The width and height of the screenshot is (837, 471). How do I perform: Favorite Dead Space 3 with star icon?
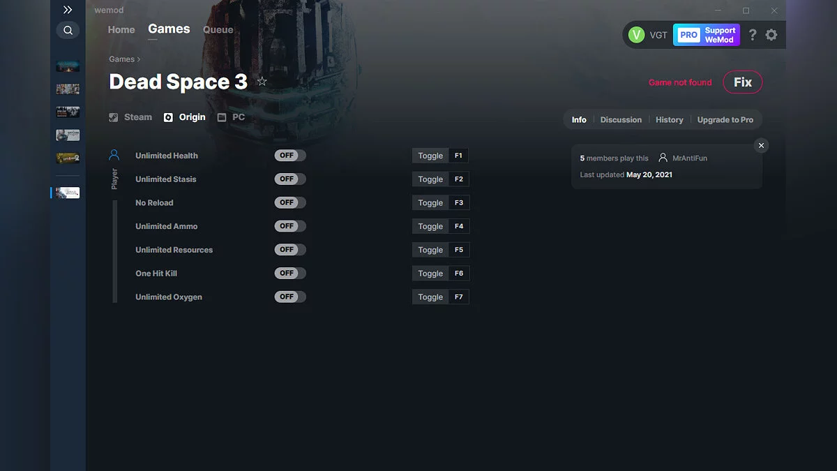(x=262, y=82)
